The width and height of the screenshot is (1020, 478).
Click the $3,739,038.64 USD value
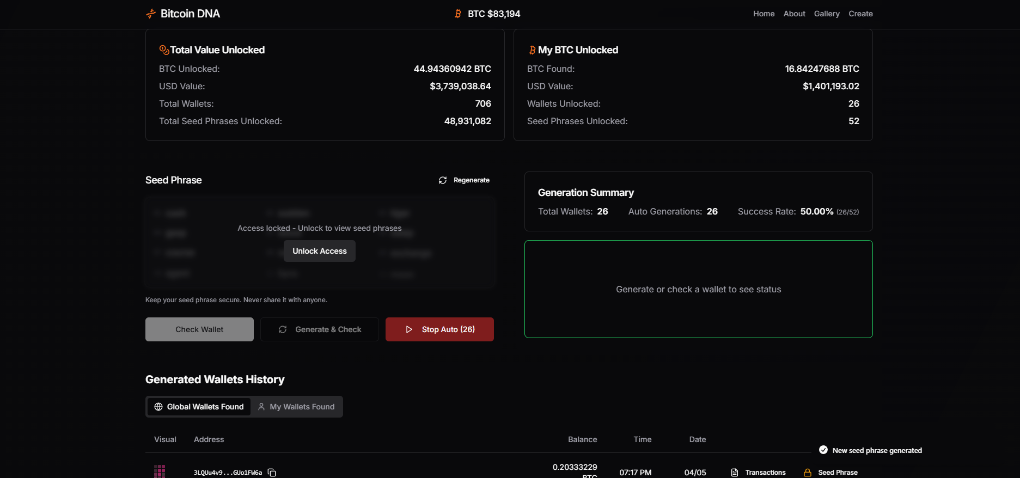pos(460,86)
